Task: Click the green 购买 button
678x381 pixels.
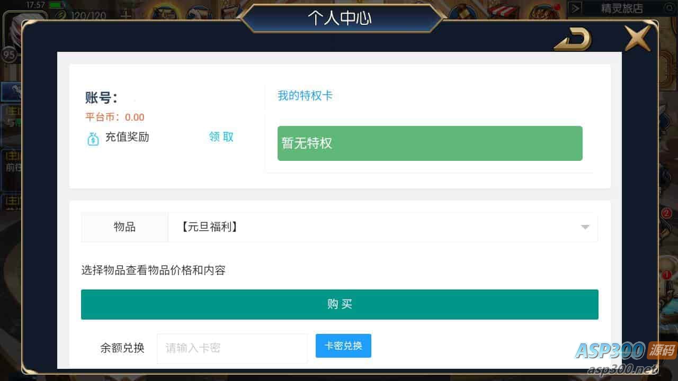Action: tap(340, 304)
